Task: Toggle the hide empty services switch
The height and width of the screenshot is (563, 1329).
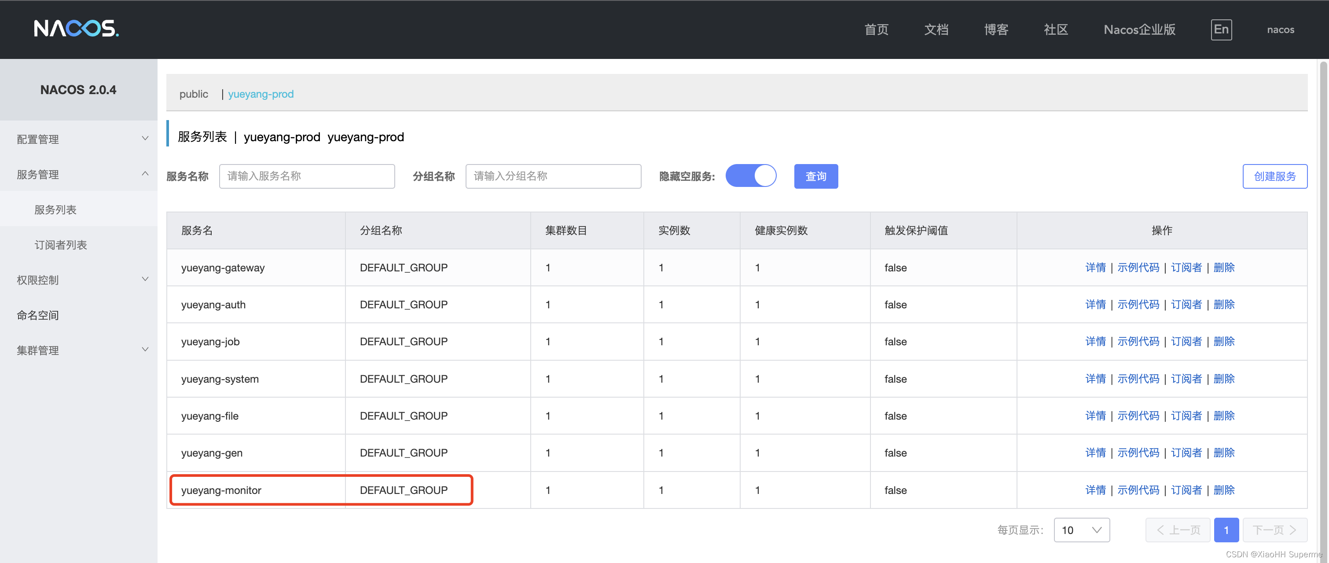Action: pos(751,176)
